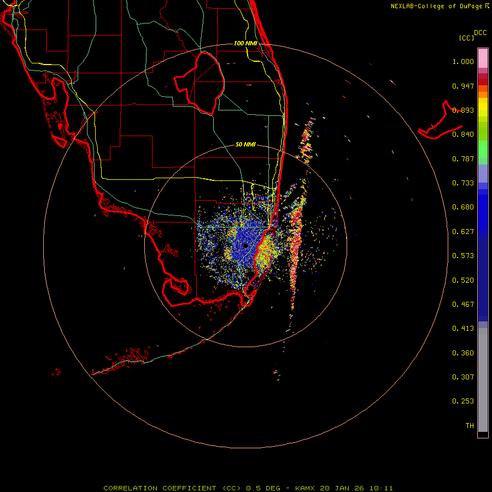Pick the red swatch near 0.947
The width and height of the screenshot is (492, 492).
point(483,81)
